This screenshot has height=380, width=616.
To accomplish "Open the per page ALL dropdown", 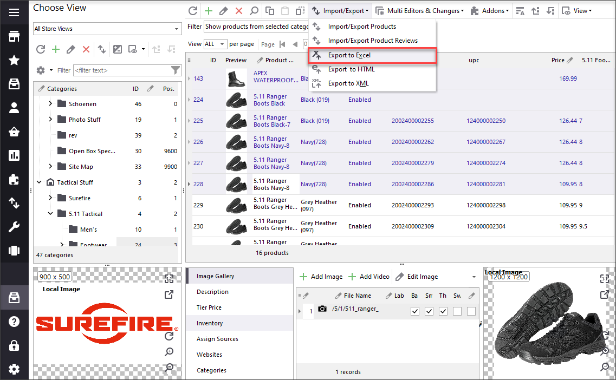I will 215,44.
